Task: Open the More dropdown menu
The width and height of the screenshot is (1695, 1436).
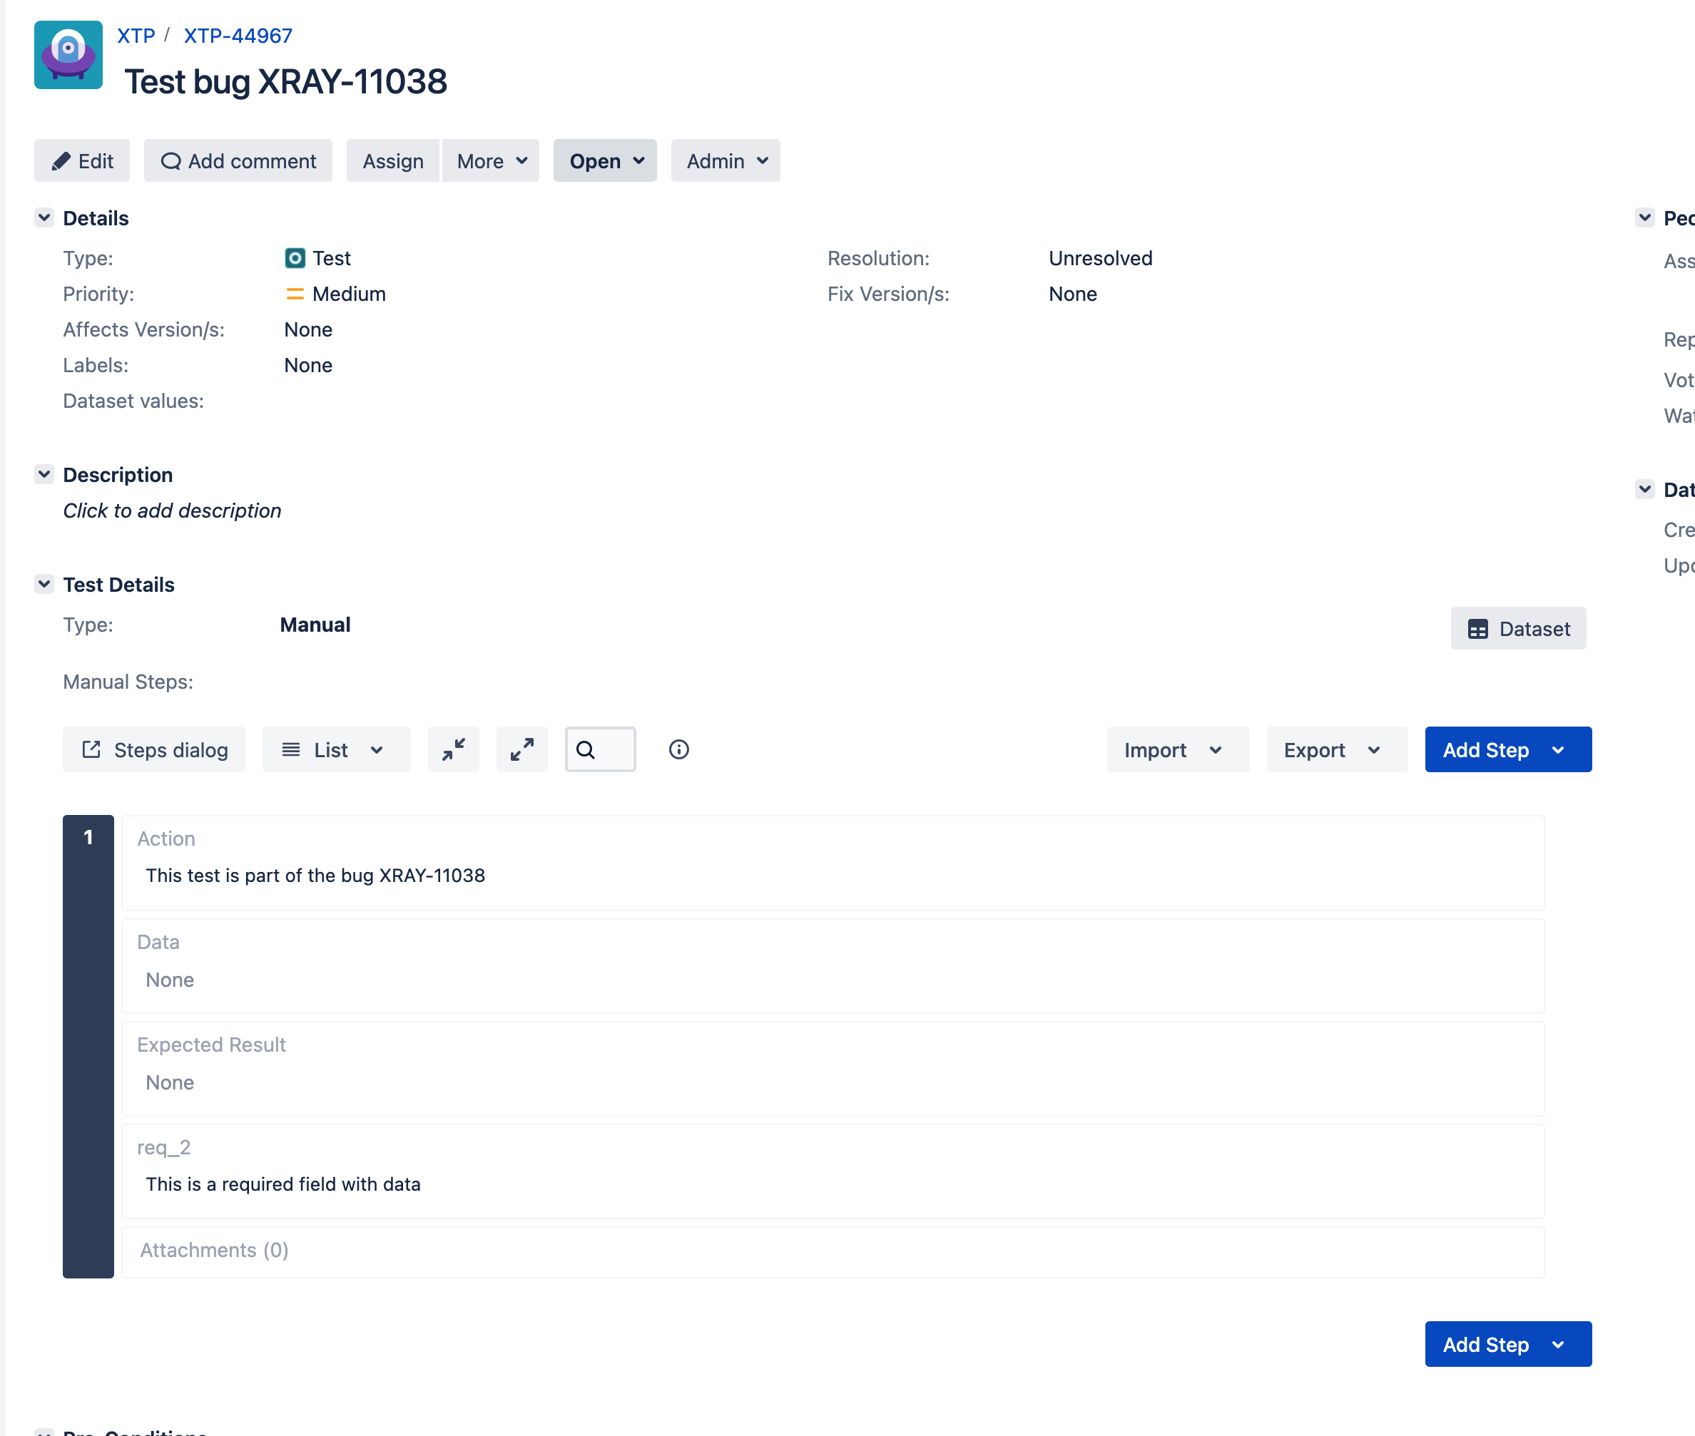Action: pos(491,160)
